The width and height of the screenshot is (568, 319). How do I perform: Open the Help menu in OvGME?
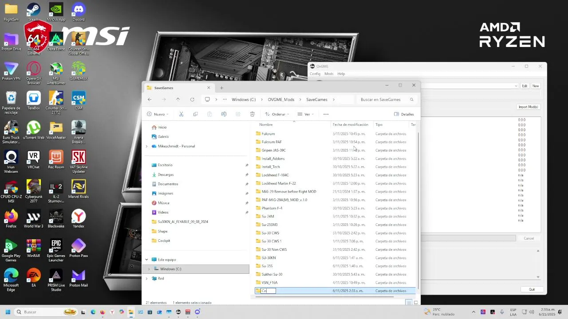pos(341,74)
